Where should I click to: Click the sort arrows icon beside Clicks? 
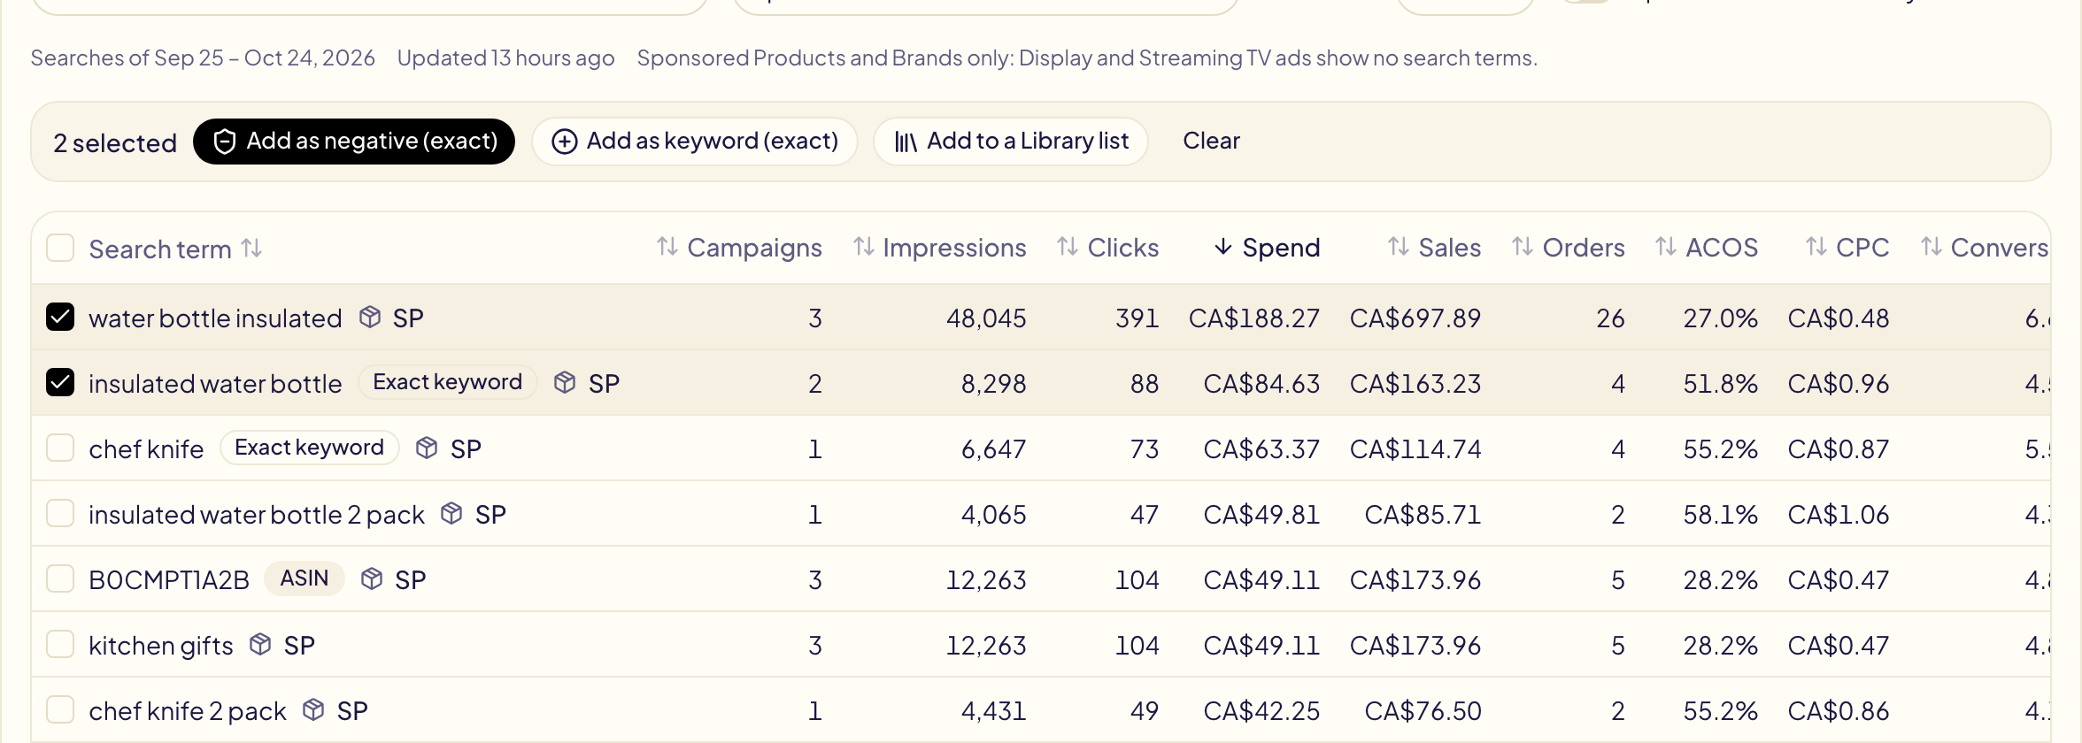(1068, 247)
